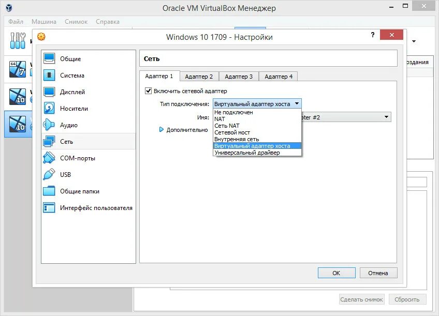Select Общие label in settings list

point(70,59)
